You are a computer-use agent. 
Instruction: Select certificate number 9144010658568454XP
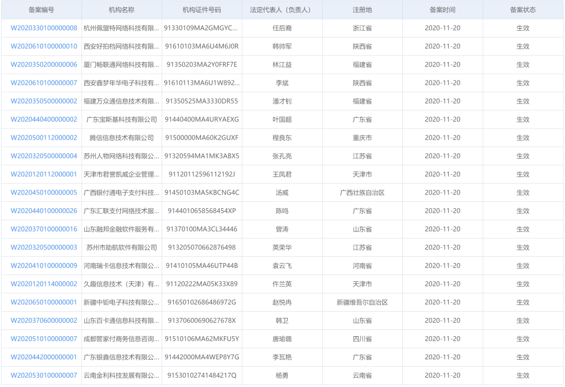coord(202,211)
